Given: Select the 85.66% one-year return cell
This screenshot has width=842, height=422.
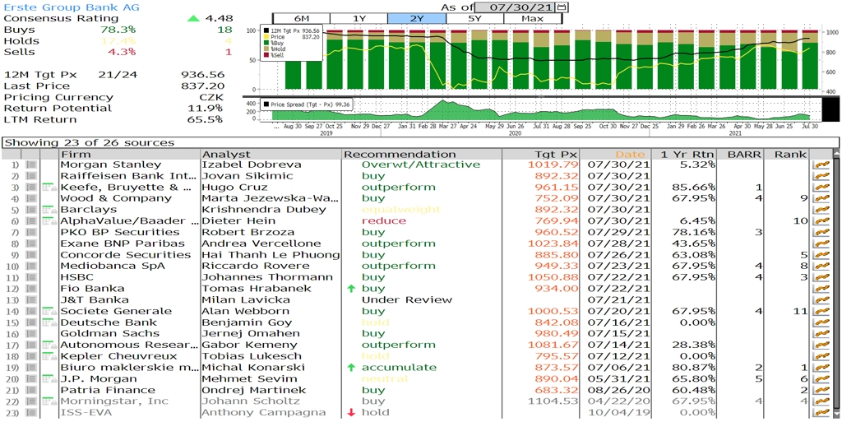Looking at the screenshot, I should [693, 188].
